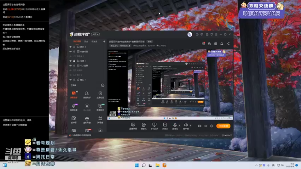The image size is (301, 169).
Task: Toggle visibility eye for 窗口 1 source
Action: tap(70, 80)
